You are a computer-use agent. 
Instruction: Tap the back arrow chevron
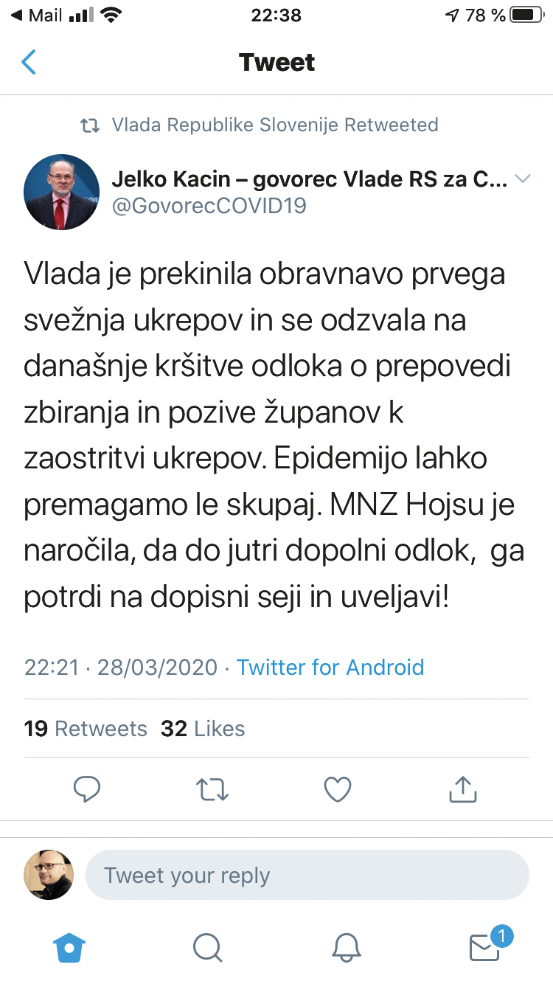29,63
